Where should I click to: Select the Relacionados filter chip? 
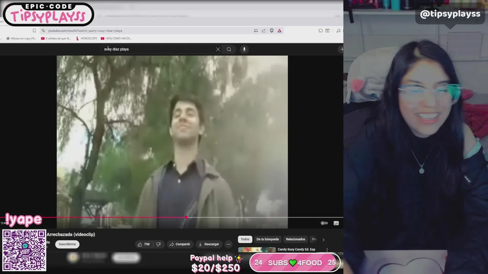pos(295,239)
